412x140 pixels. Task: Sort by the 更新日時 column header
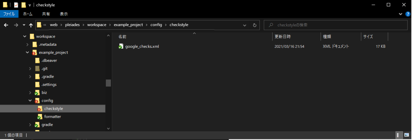pyautogui.click(x=283, y=37)
